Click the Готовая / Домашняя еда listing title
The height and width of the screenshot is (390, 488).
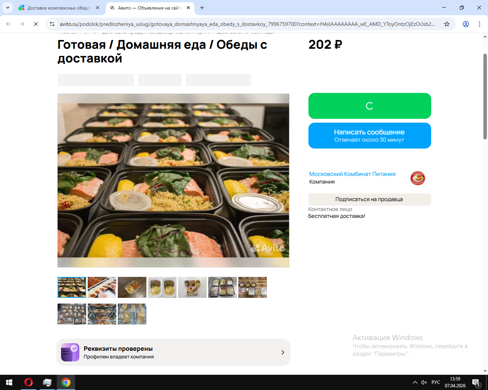click(162, 51)
